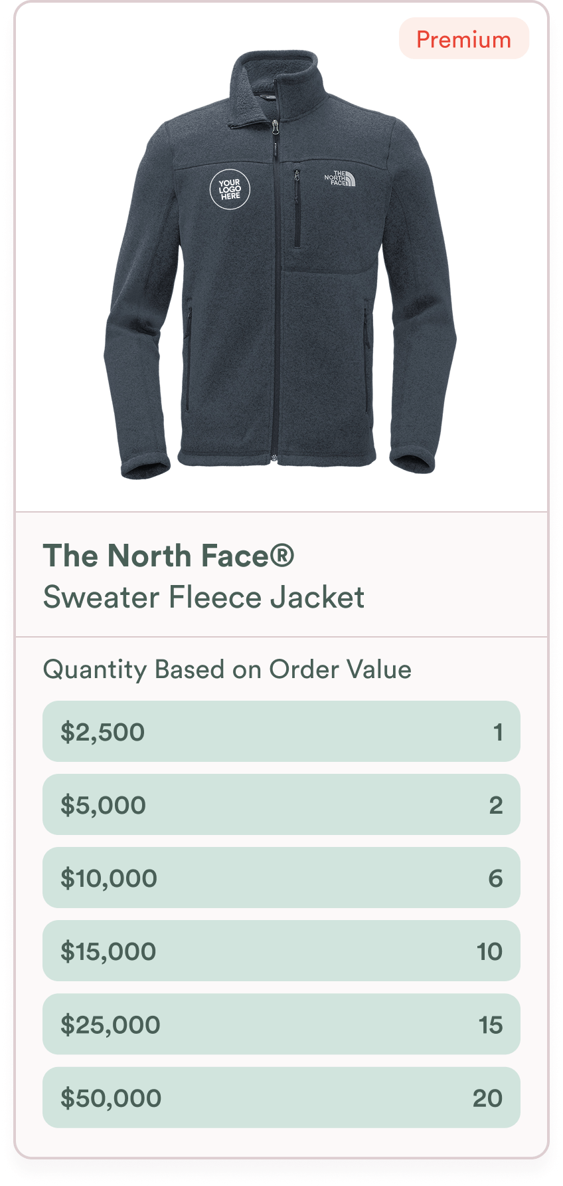
Task: Click quantity number 2 in the second tier
Action: tap(496, 805)
